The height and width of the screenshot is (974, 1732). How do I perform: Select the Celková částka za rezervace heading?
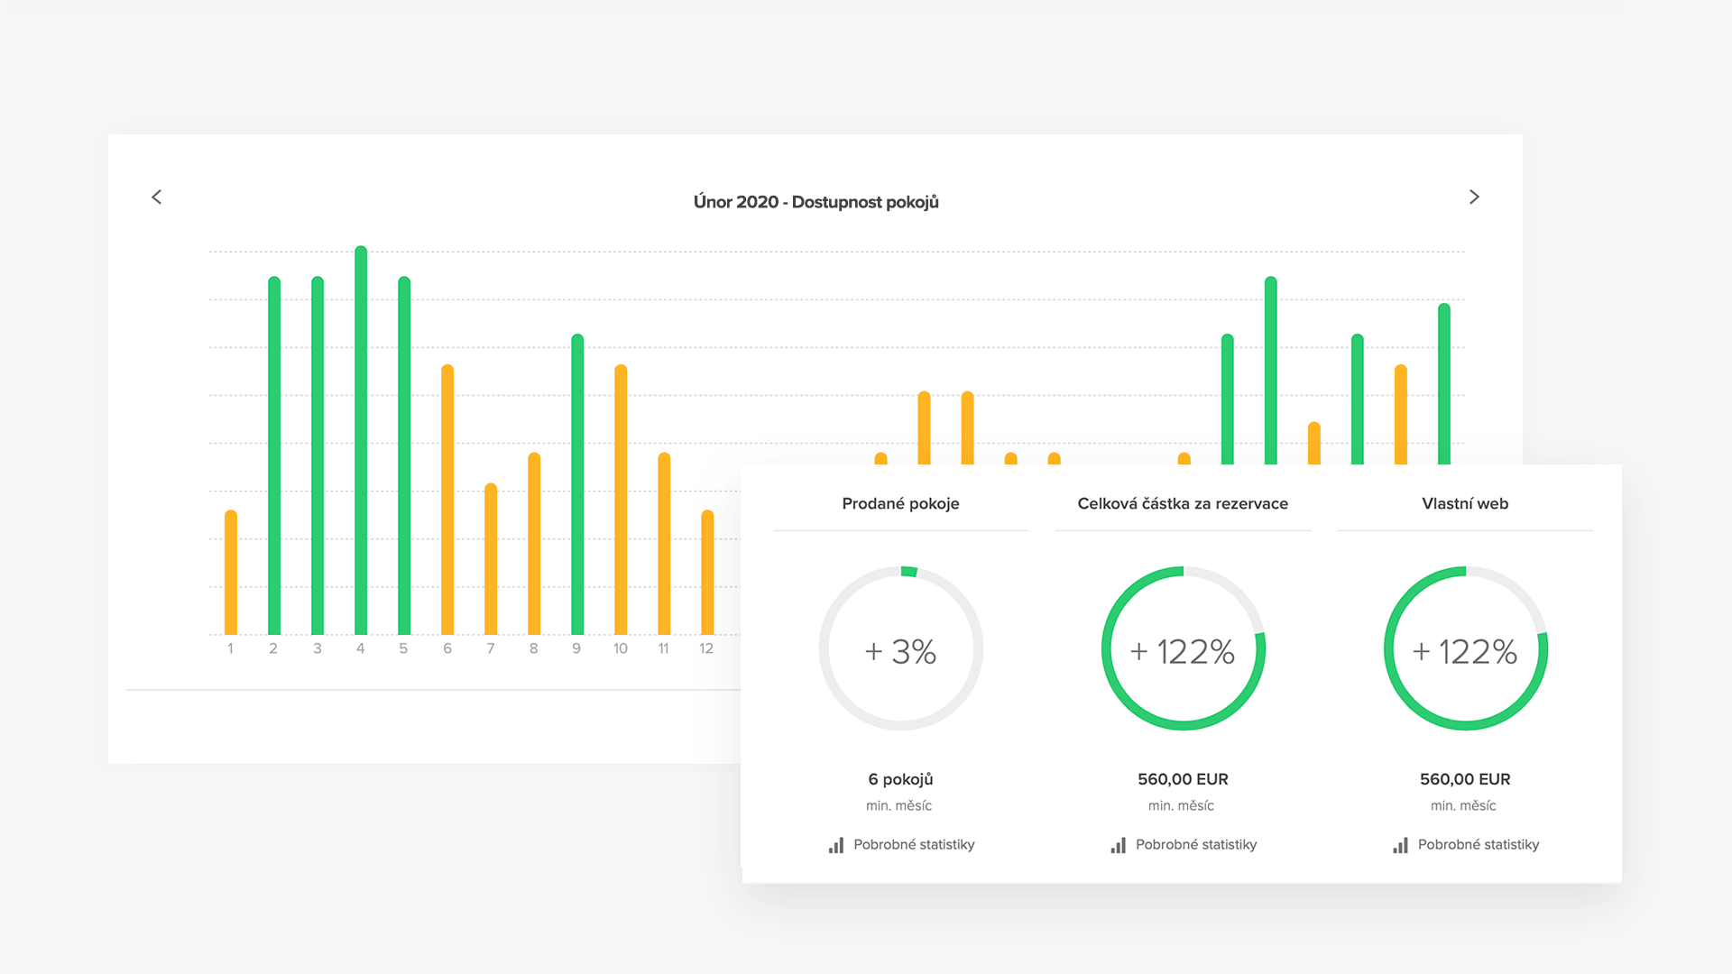tap(1183, 503)
